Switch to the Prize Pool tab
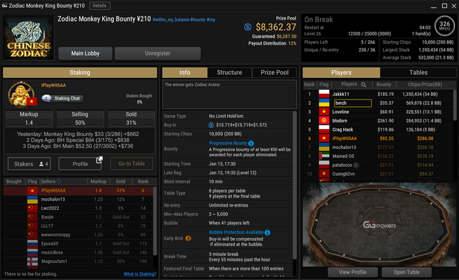 275,72
